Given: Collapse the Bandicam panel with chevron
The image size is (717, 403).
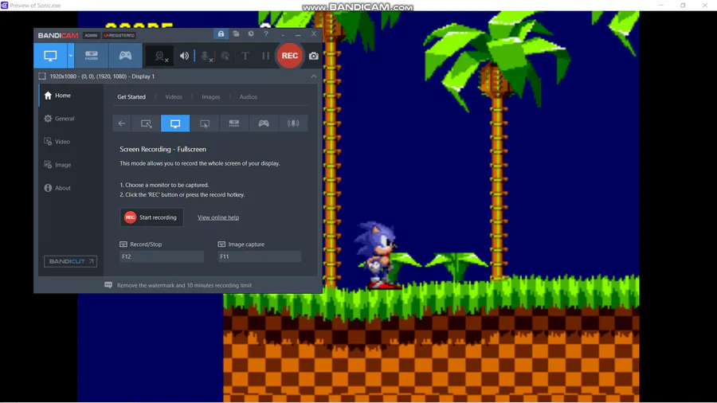Looking at the screenshot, I should point(314,76).
